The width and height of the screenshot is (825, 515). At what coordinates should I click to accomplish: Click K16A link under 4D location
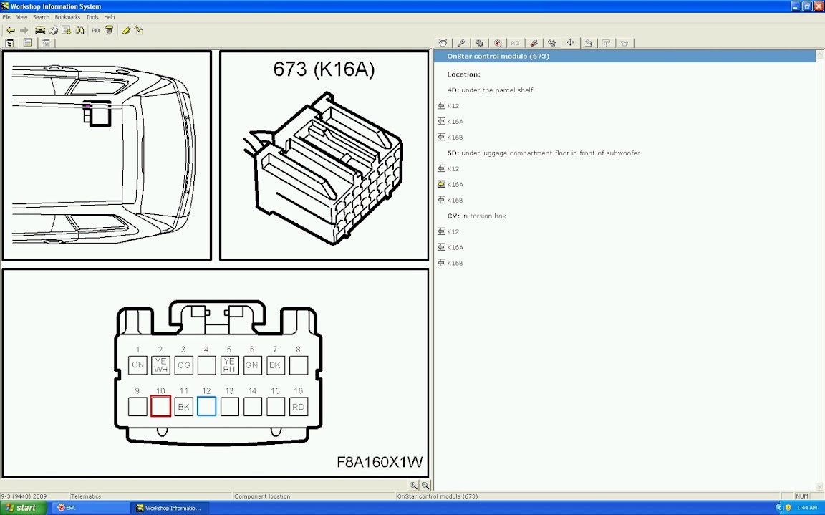(x=455, y=122)
